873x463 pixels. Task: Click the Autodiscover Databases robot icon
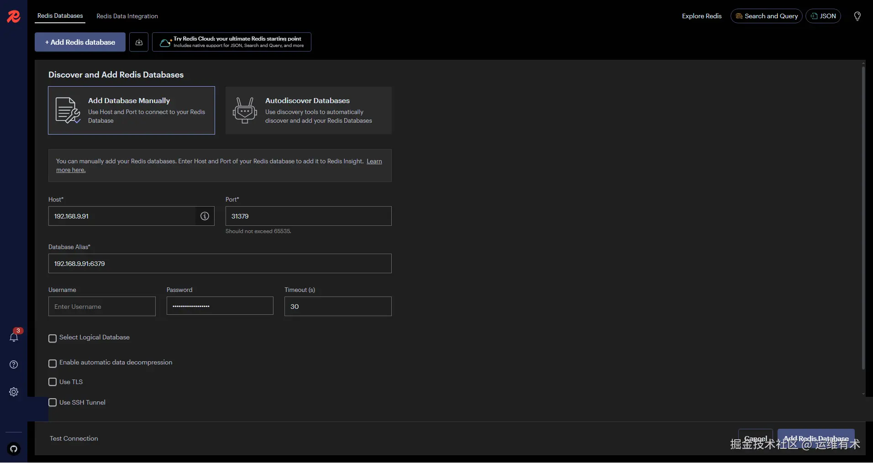point(245,110)
